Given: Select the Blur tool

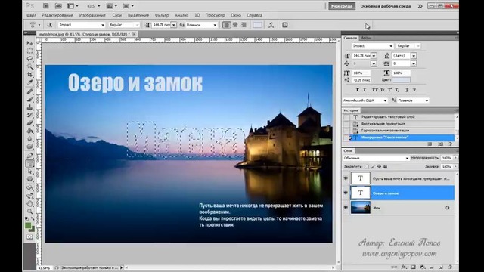Looking at the screenshot, I should click(x=29, y=139).
